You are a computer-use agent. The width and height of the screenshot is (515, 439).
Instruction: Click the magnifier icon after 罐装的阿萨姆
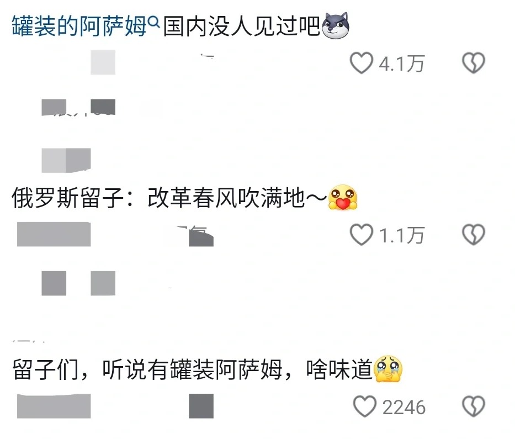click(153, 23)
